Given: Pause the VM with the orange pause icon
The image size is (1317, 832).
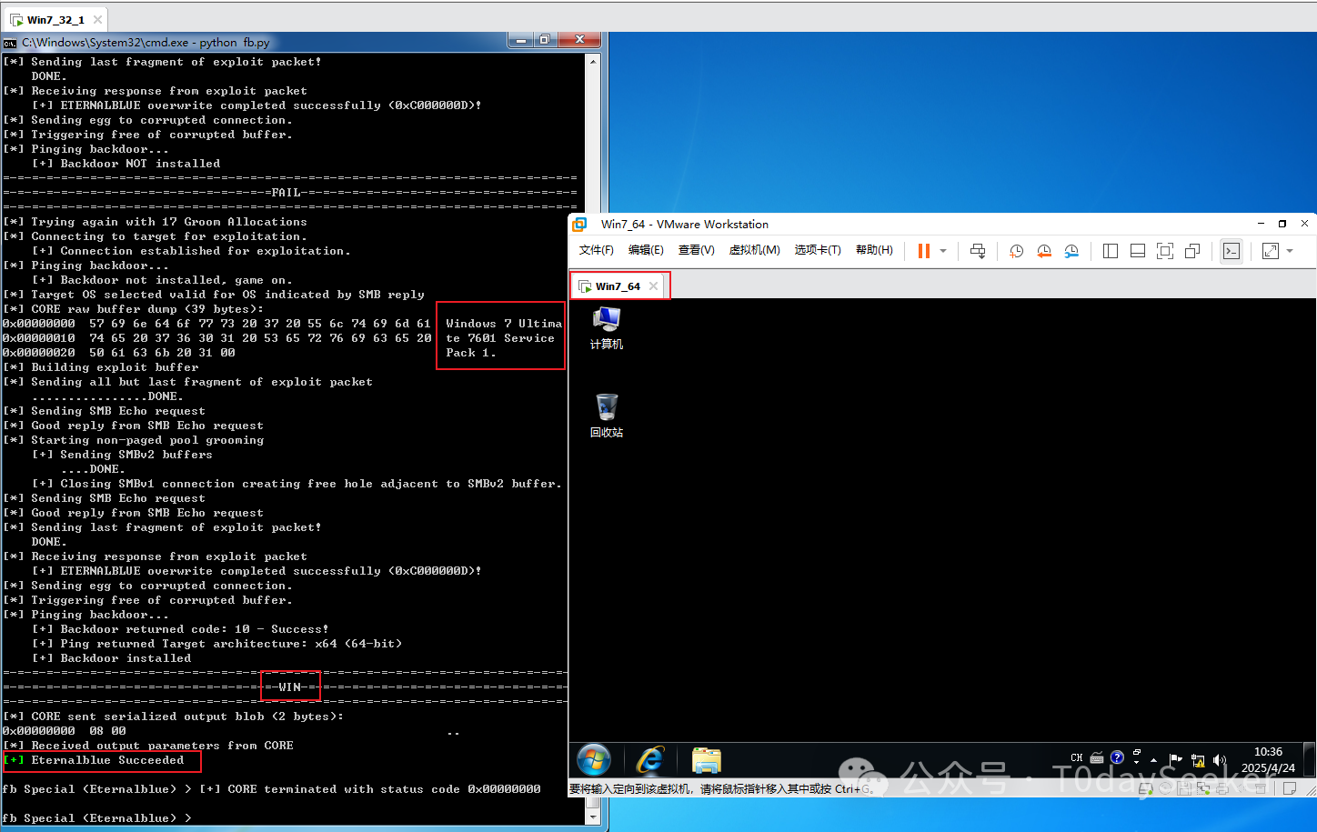Looking at the screenshot, I should [x=923, y=251].
